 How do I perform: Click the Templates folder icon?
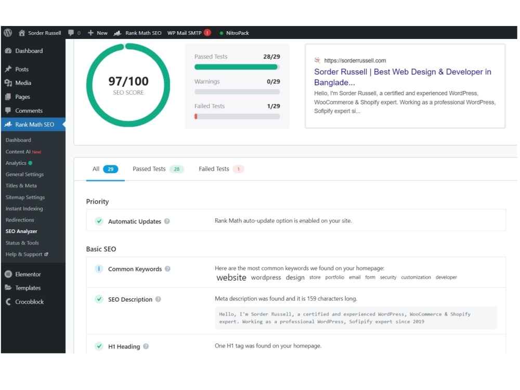8,288
